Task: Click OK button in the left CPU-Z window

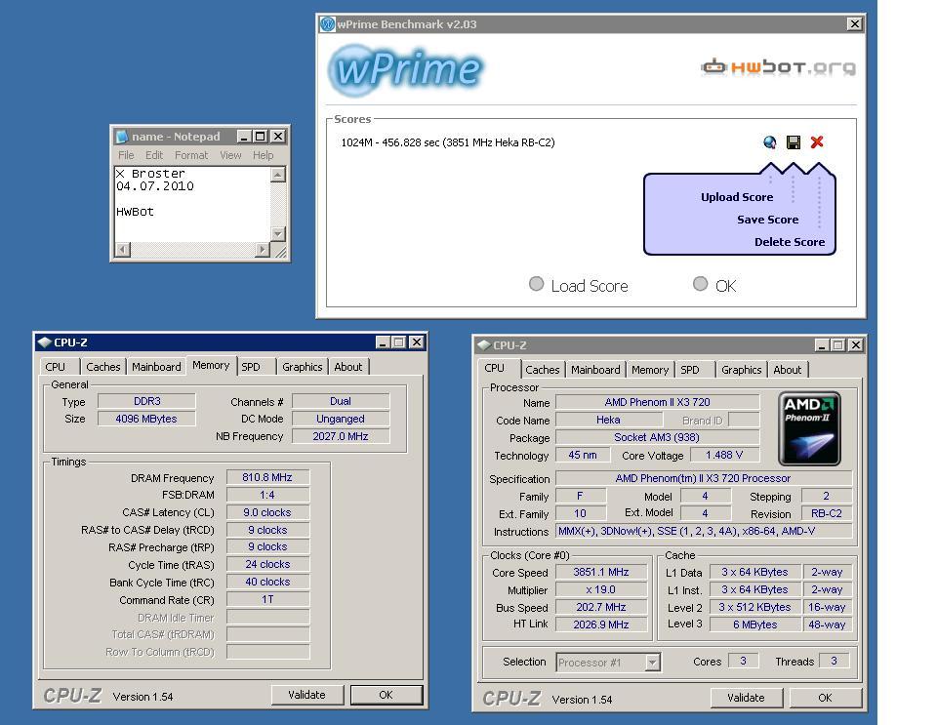Action: tap(387, 695)
